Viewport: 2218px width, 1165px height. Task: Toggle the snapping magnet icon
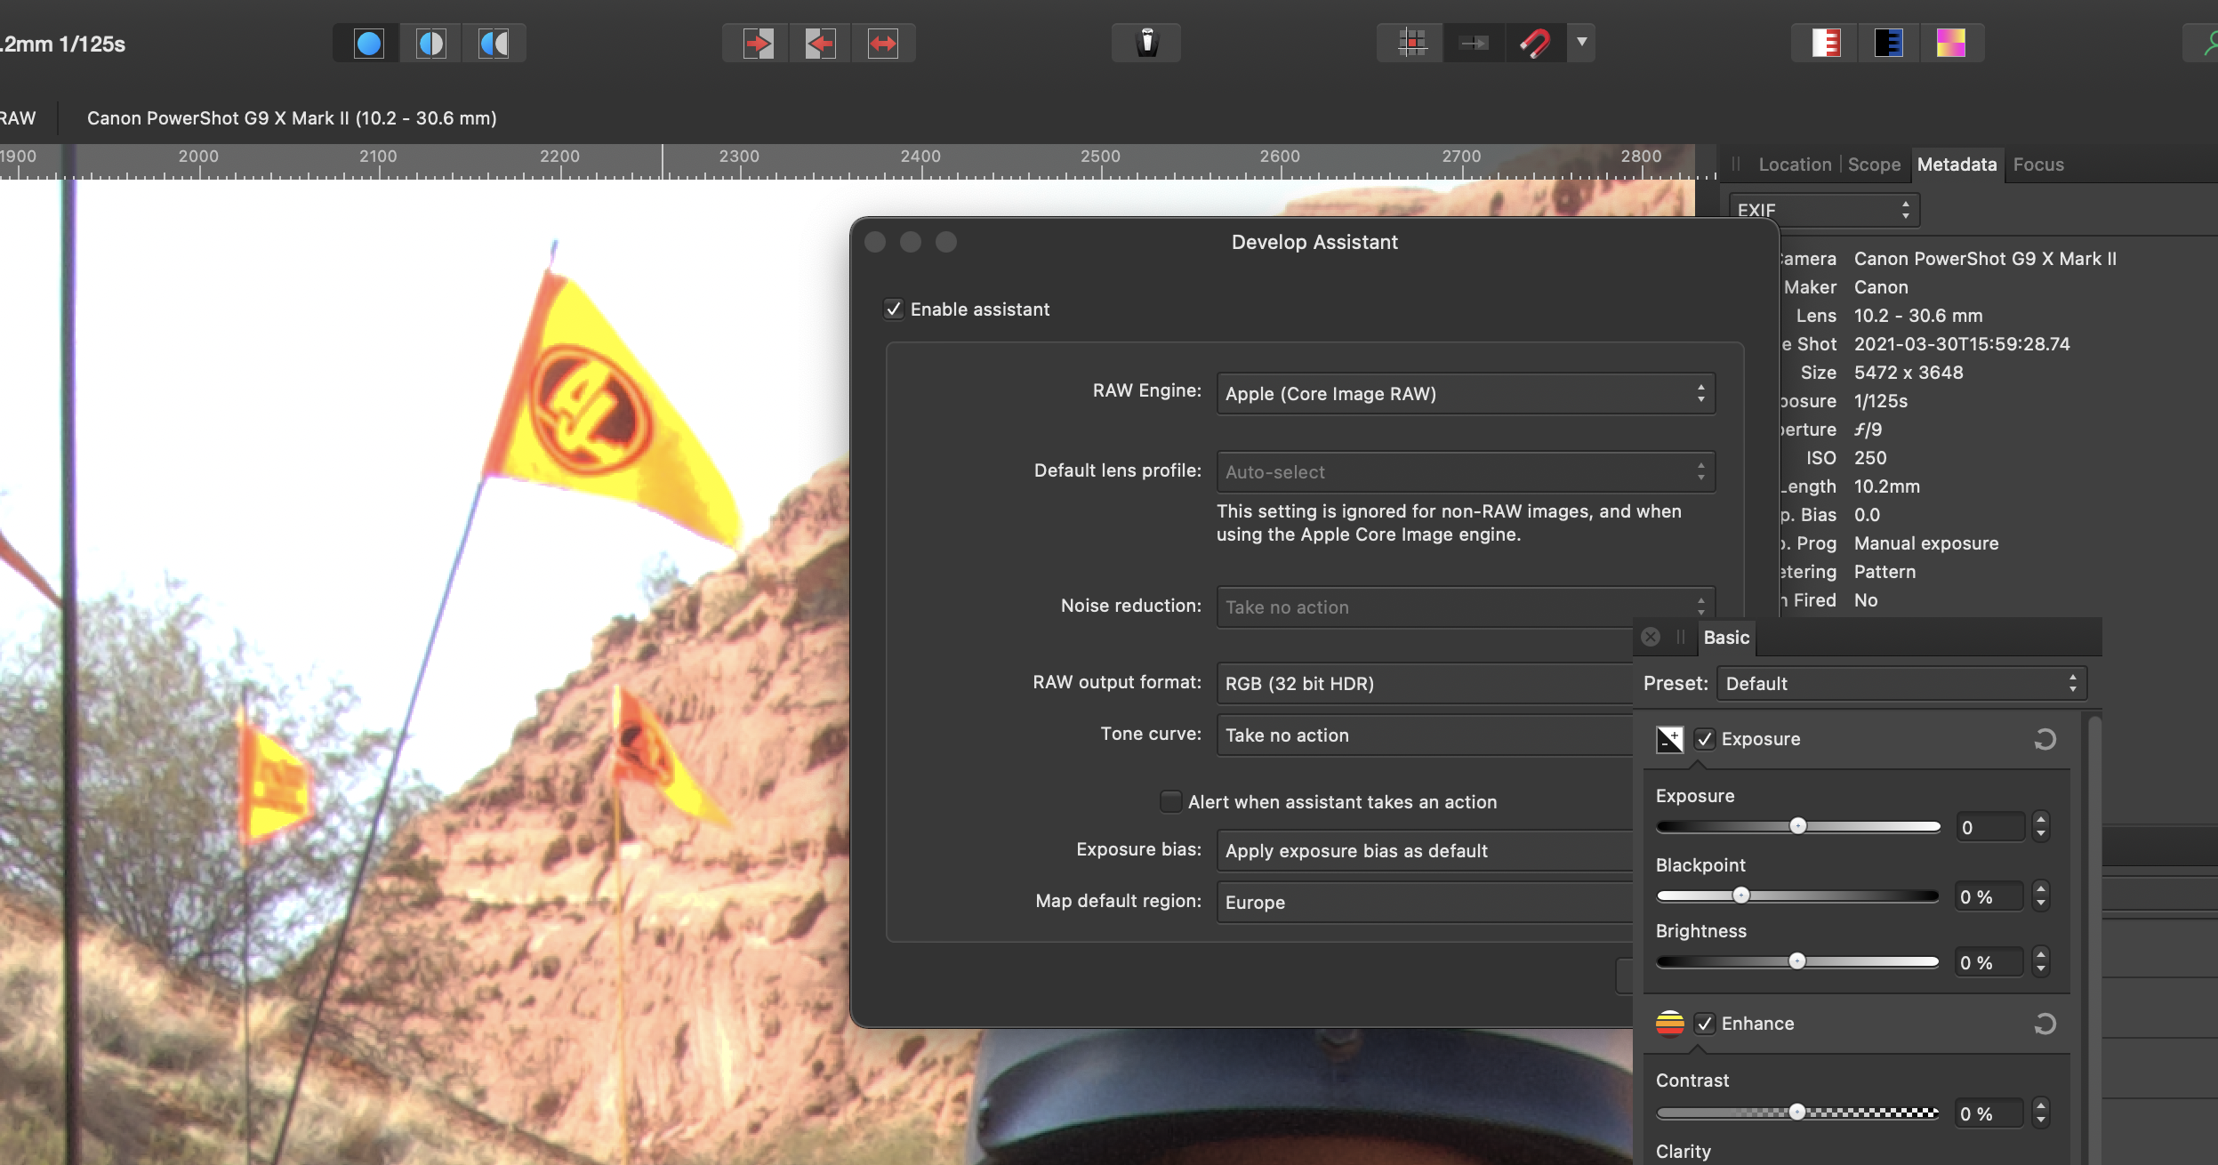1536,43
